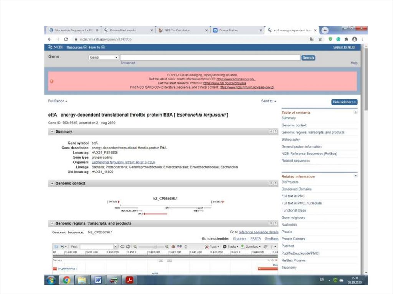
Task: Open the Gene database dropdown
Action: pyautogui.click(x=104, y=57)
